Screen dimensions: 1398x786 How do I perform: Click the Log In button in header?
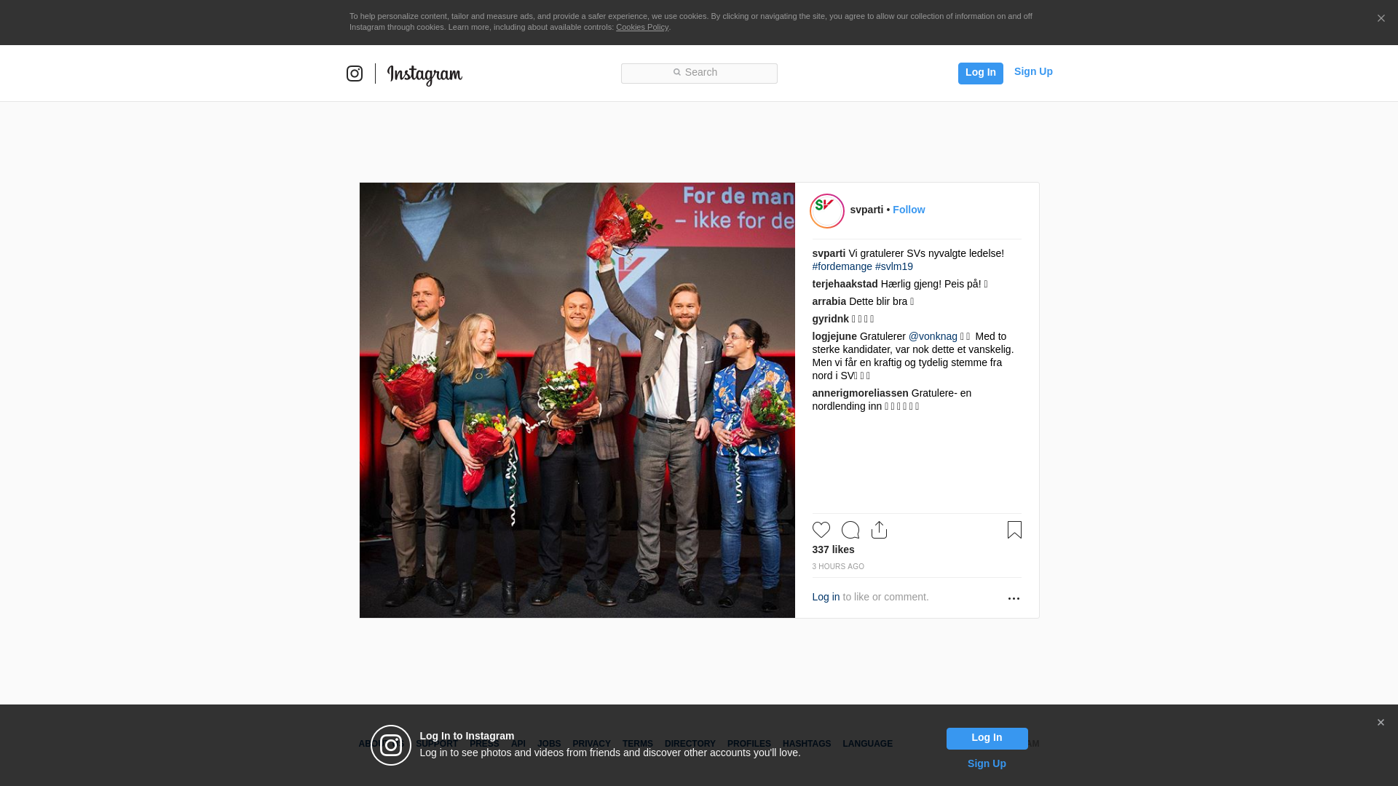[x=981, y=73]
